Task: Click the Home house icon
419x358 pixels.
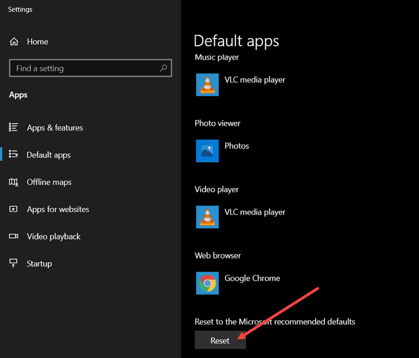Action: point(15,42)
